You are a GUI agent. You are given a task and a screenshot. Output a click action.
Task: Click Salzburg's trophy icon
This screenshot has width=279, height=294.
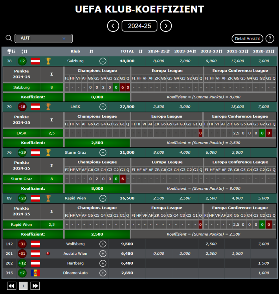48,61
